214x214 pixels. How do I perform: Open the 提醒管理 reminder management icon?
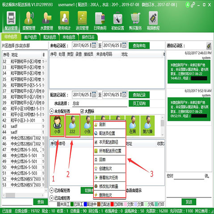[29, 21]
